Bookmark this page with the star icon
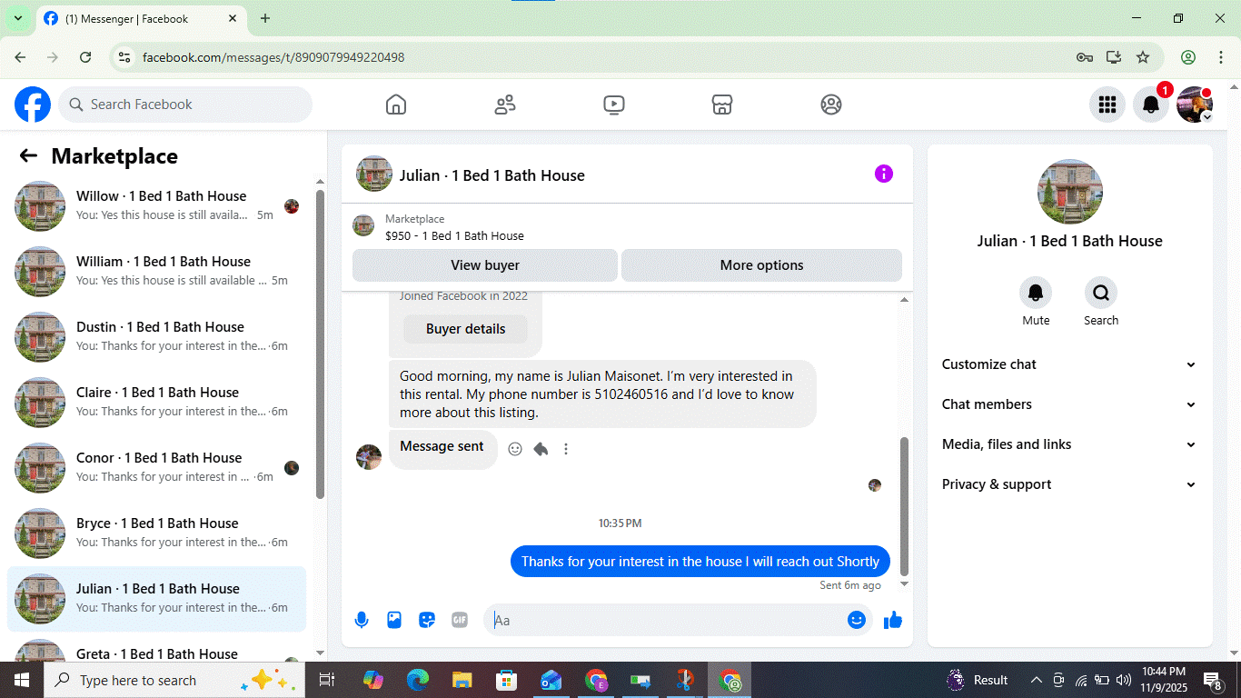The width and height of the screenshot is (1241, 698). (x=1143, y=57)
